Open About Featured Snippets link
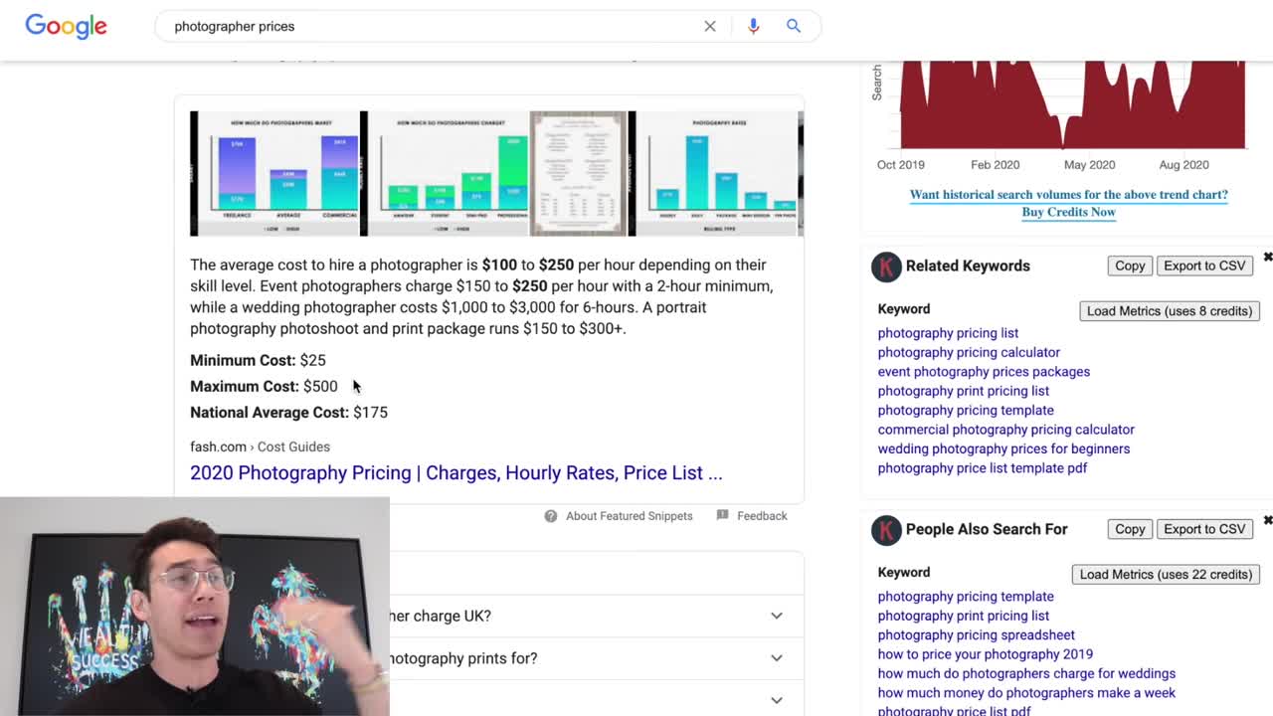Viewport: 1273px width, 716px height. tap(629, 516)
